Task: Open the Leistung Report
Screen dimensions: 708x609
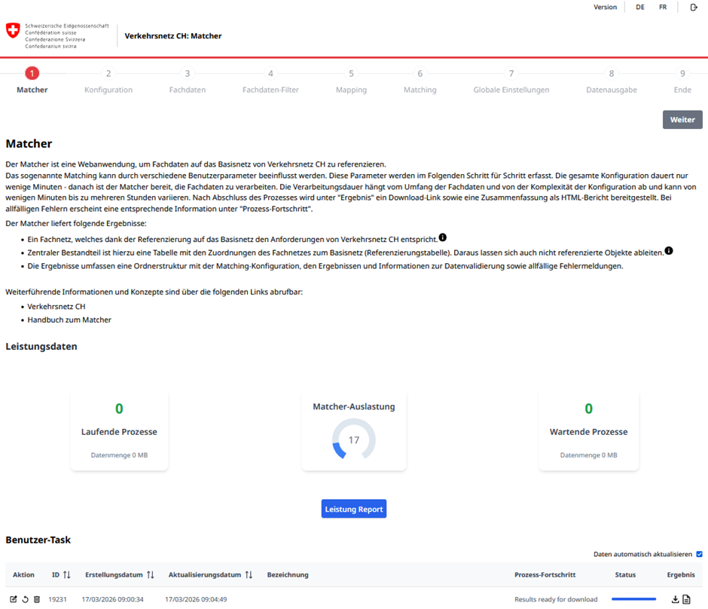Action: pos(354,510)
